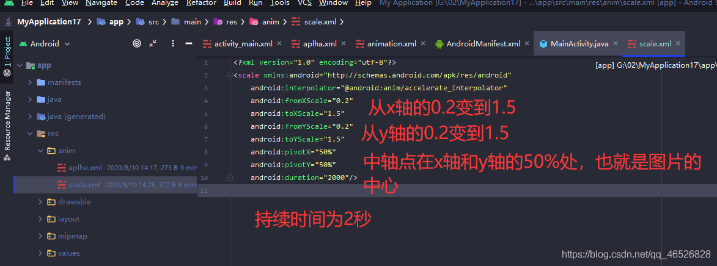Close the MainActivity.java tab
717x266 pixels.
616,44
